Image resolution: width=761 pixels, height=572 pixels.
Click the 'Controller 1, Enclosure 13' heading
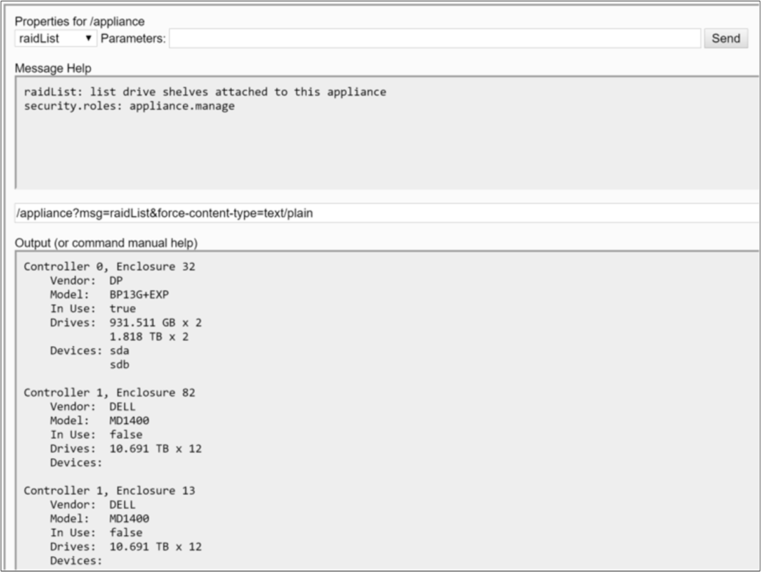(x=109, y=491)
